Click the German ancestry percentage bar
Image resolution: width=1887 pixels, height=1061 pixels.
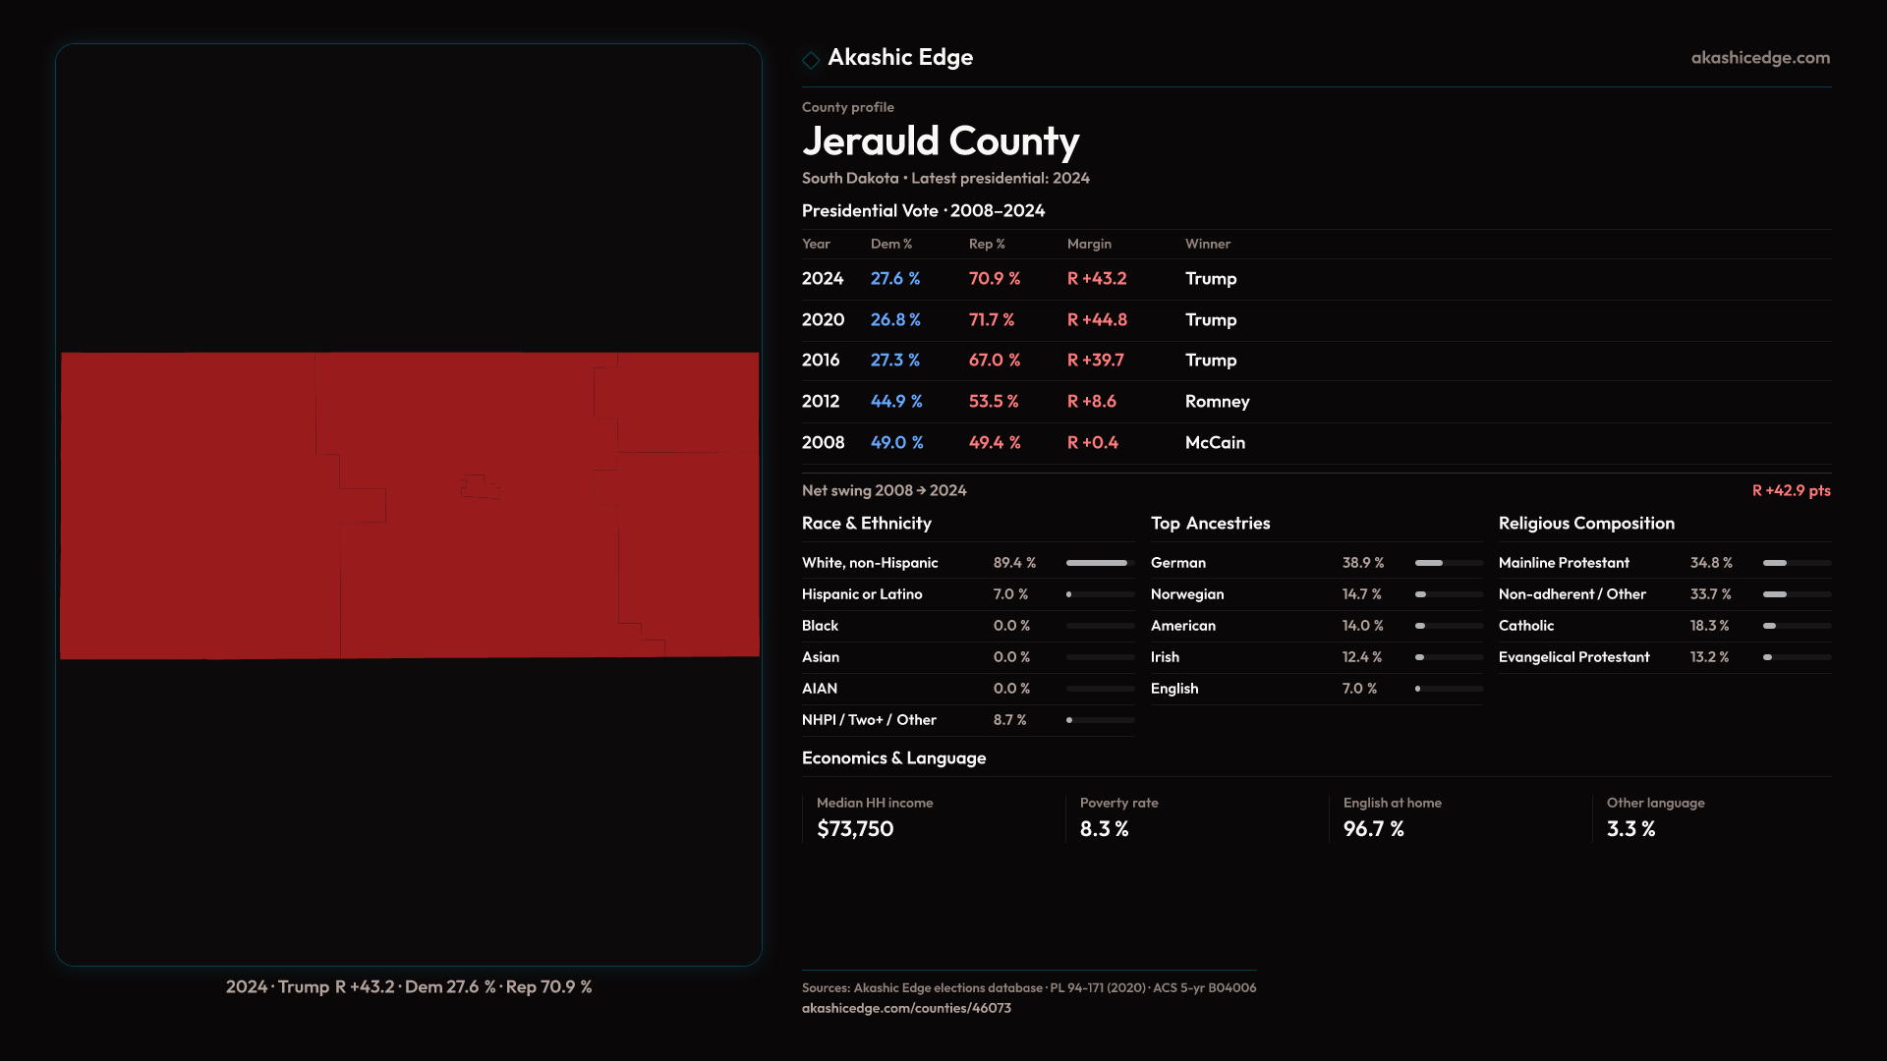point(1448,563)
